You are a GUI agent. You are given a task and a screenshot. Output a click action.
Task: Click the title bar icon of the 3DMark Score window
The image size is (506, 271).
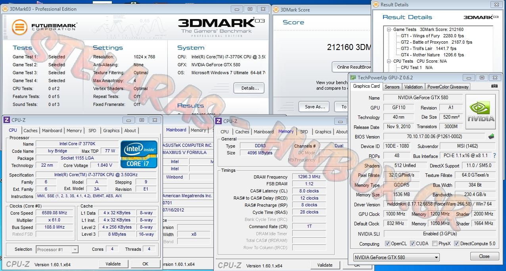pyautogui.click(x=276, y=10)
